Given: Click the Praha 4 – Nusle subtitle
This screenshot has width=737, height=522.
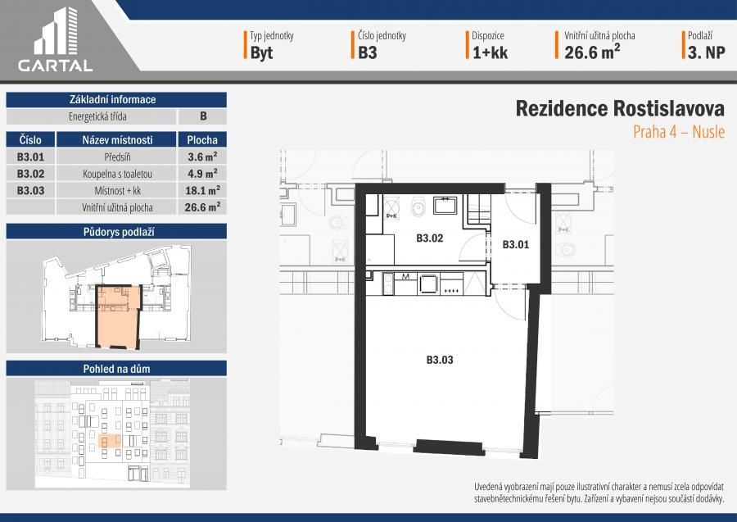Looking at the screenshot, I should [x=678, y=132].
